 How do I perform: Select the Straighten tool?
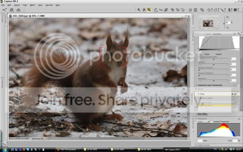(x=161, y=10)
